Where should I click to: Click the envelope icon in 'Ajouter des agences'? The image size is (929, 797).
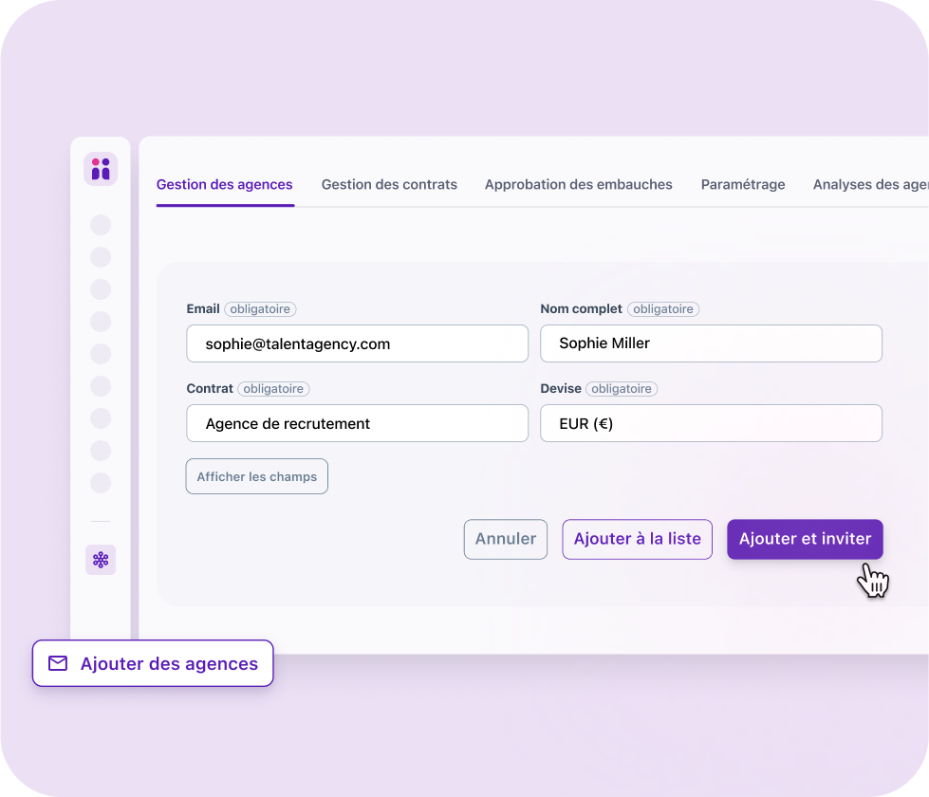pyautogui.click(x=60, y=663)
